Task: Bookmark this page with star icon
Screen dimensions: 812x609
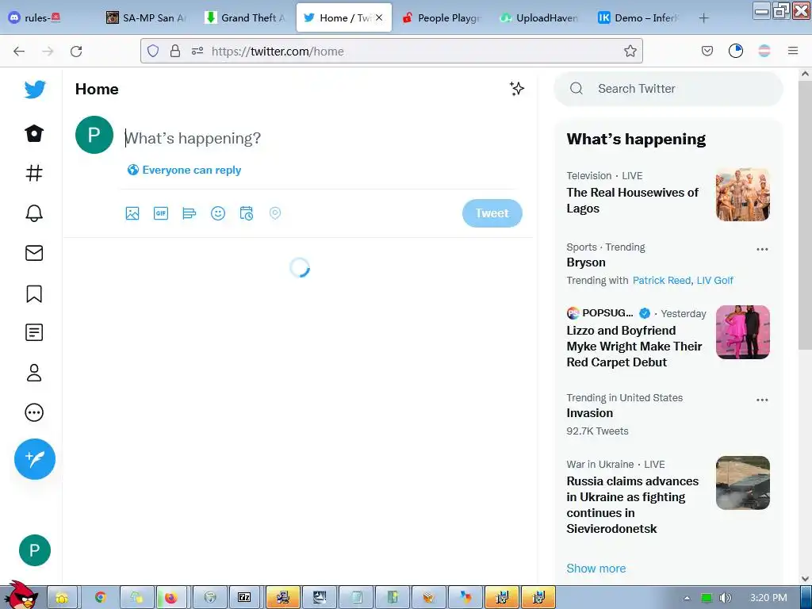Action: click(x=630, y=51)
